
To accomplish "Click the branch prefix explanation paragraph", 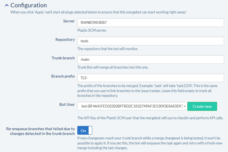I will click(x=147, y=90).
